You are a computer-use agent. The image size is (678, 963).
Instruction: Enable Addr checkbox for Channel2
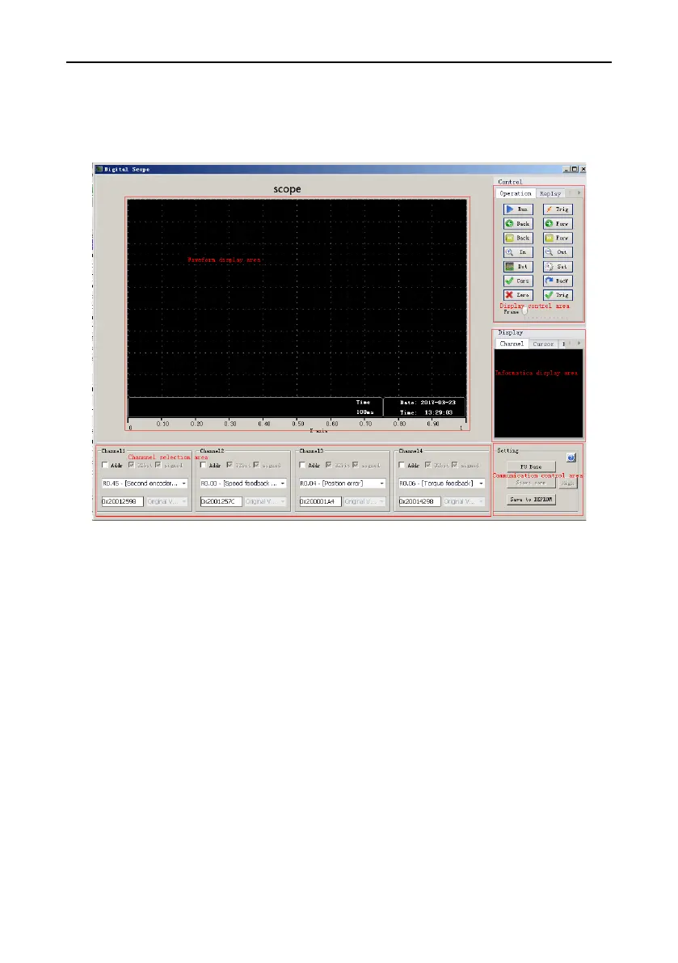click(x=203, y=465)
